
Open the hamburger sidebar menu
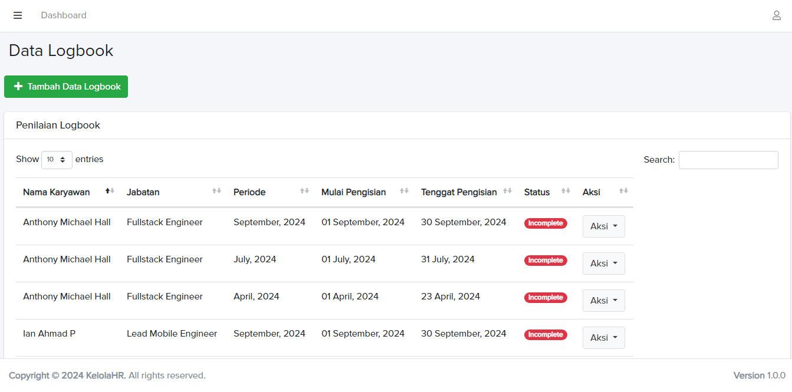pos(18,15)
